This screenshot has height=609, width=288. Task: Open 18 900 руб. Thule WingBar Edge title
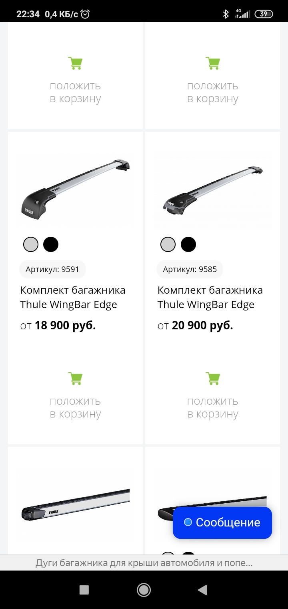(72, 297)
